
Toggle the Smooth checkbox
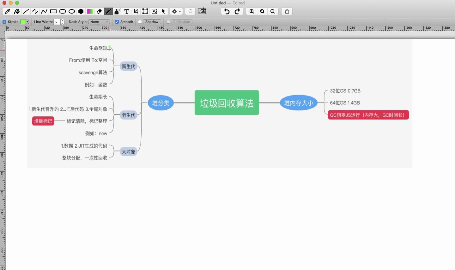click(x=117, y=22)
